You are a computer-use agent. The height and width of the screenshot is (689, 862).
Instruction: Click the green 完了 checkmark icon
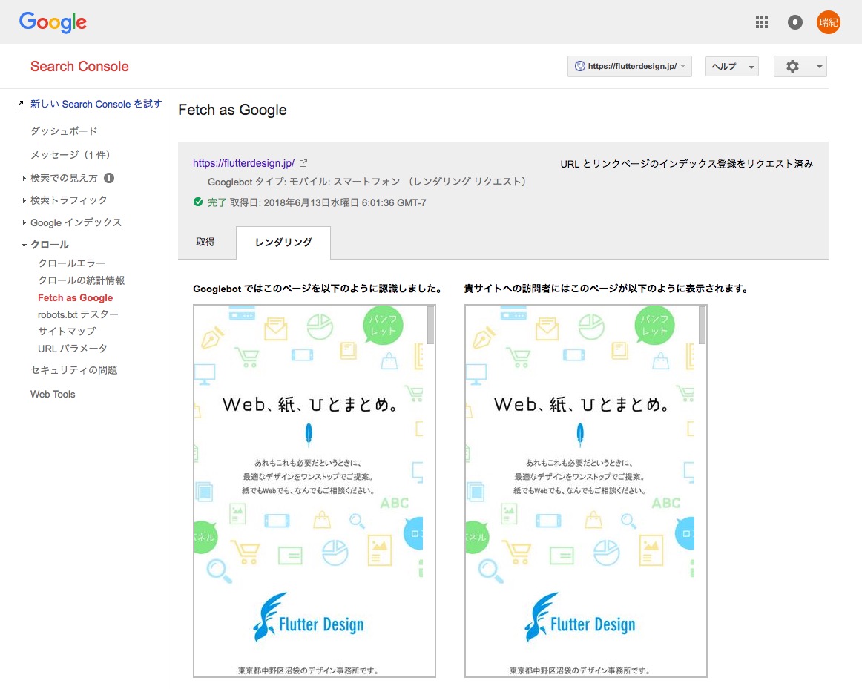[199, 202]
